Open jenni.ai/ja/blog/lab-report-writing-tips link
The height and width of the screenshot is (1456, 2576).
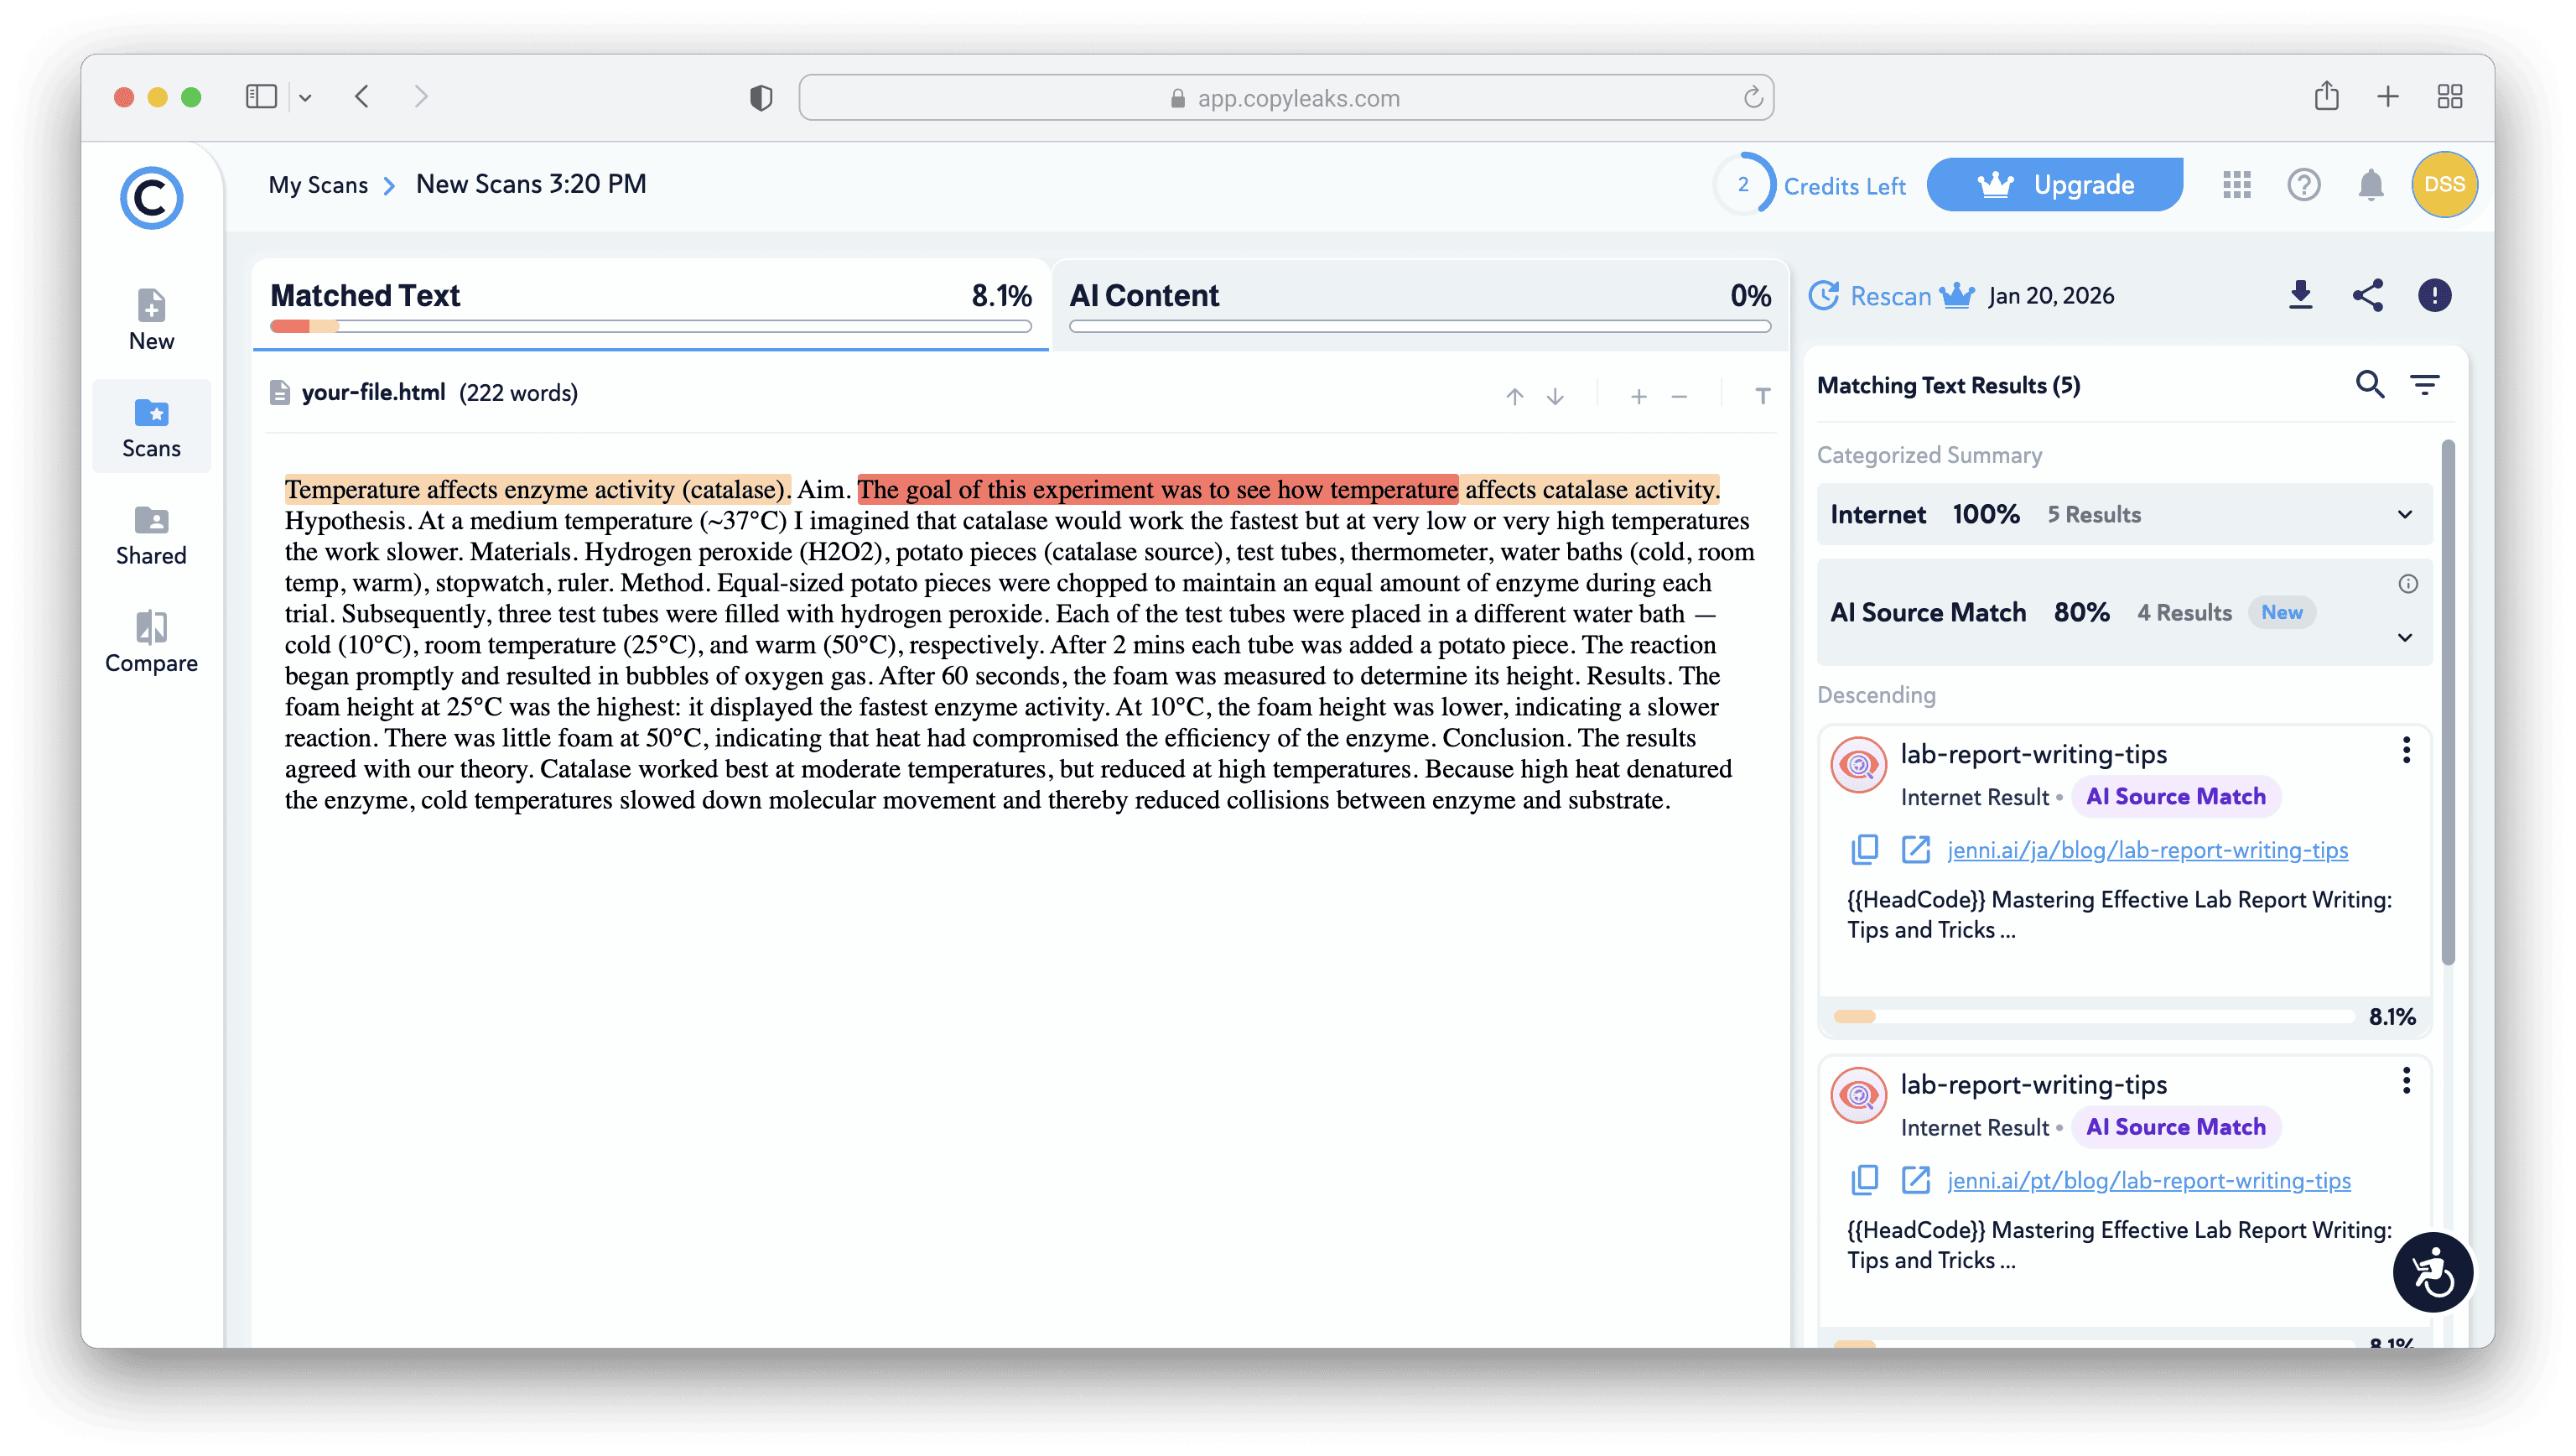(2147, 850)
